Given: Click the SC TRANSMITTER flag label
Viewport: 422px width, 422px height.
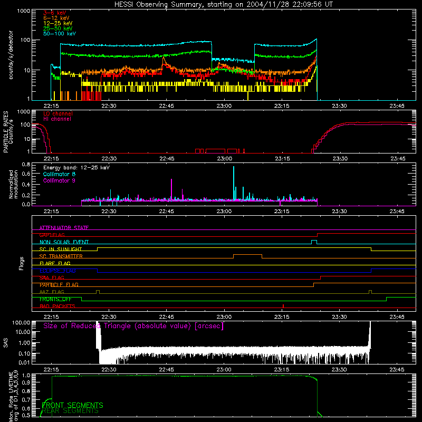Looking at the screenshot, I should (61, 256).
